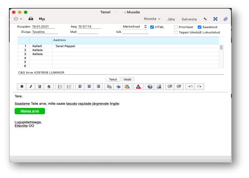
Task: Edit the Aeg time field
Action: click(89, 27)
